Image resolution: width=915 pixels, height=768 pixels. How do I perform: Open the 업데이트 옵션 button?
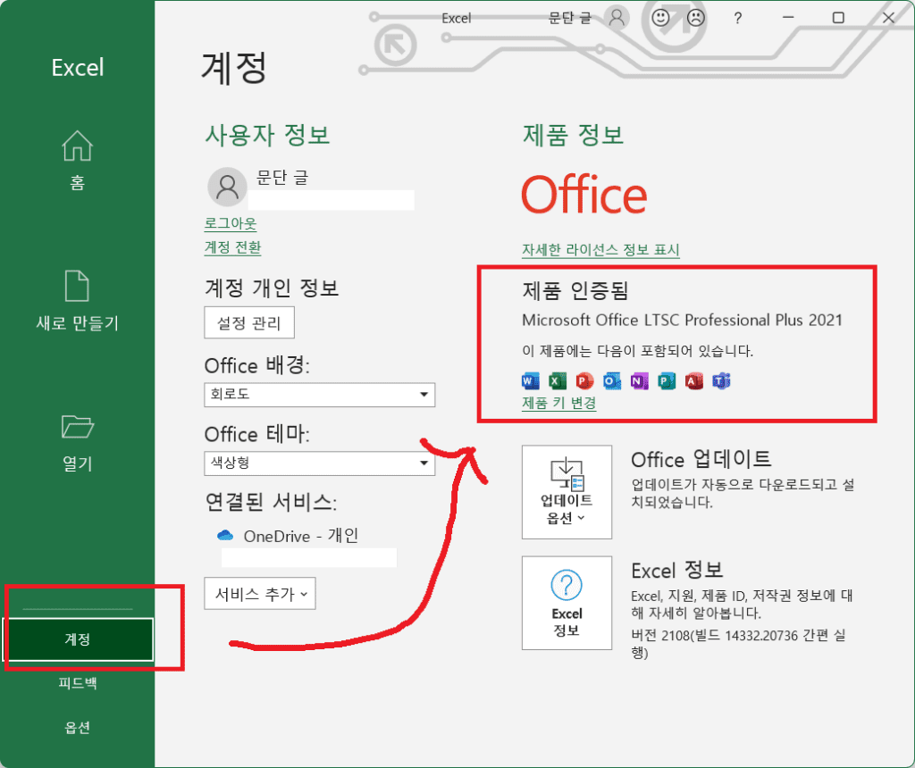point(567,492)
